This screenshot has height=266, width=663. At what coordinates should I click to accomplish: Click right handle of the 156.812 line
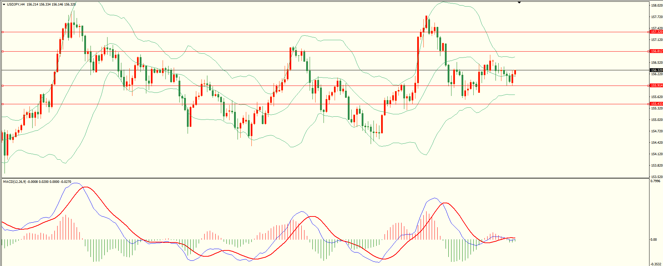coord(648,52)
